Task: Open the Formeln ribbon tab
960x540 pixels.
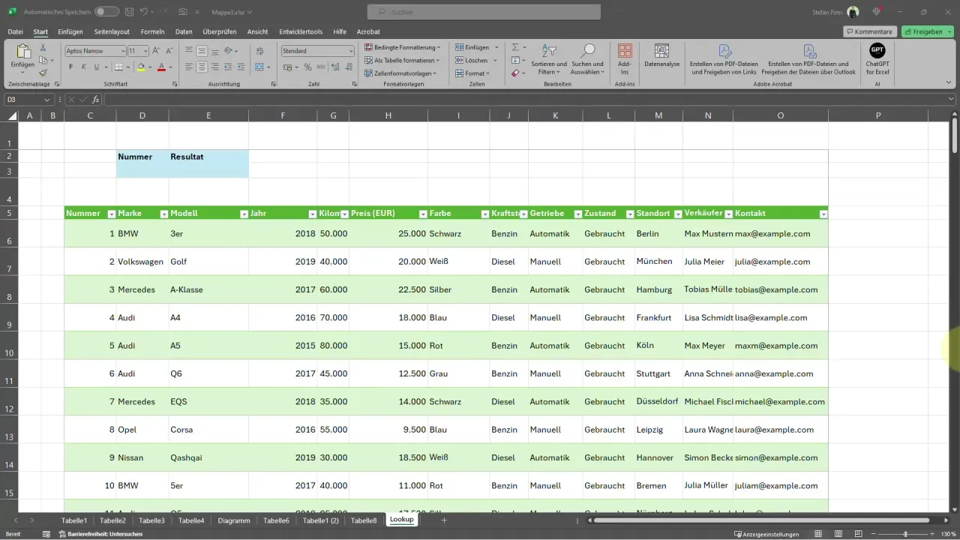Action: tap(152, 31)
